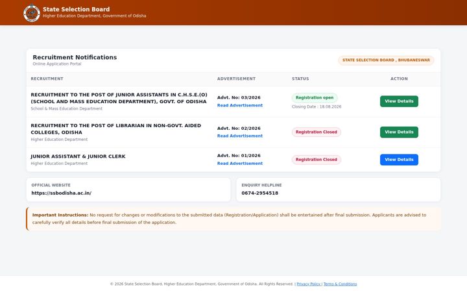Click the State Selection Board header title
467x292 pixels.
pos(77,9)
